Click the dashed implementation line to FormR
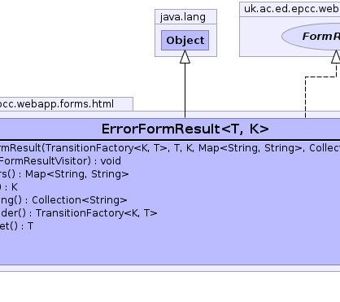Image resolution: width=340 pixels, height=302 pixels. (x=305, y=97)
